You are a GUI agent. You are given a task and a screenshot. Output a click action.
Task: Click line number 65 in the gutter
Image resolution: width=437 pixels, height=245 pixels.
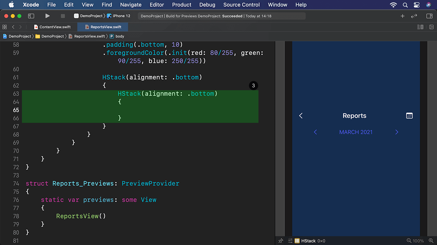[x=16, y=110]
